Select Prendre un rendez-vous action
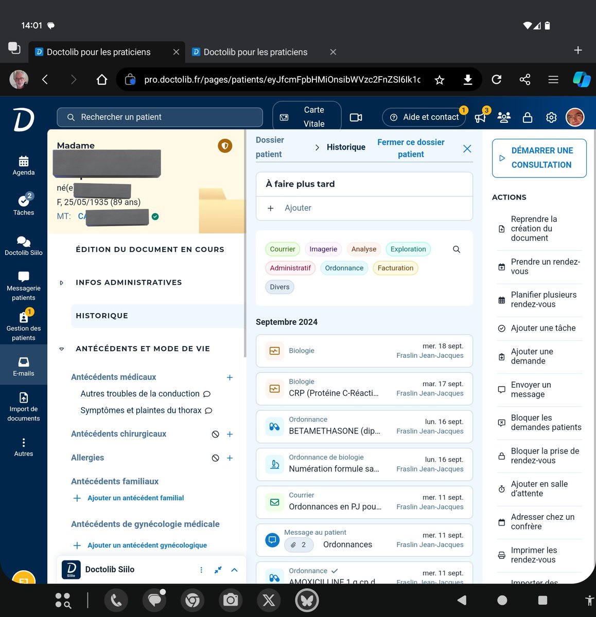596x617 pixels. click(x=539, y=267)
